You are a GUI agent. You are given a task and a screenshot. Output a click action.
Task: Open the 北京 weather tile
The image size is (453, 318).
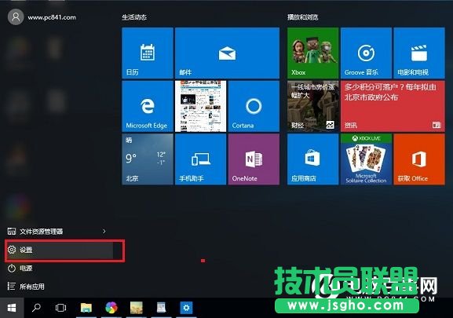[148, 159]
